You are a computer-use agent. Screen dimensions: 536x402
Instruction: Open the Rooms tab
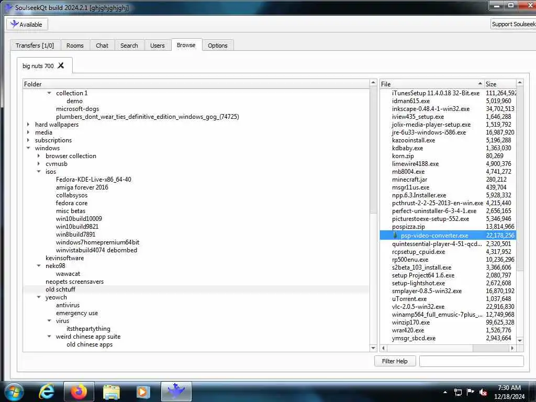[x=75, y=46]
